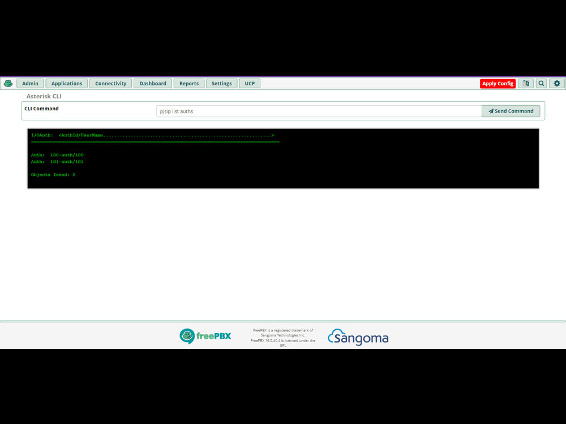
Task: Focus the CLI Command input field
Action: coord(319,111)
